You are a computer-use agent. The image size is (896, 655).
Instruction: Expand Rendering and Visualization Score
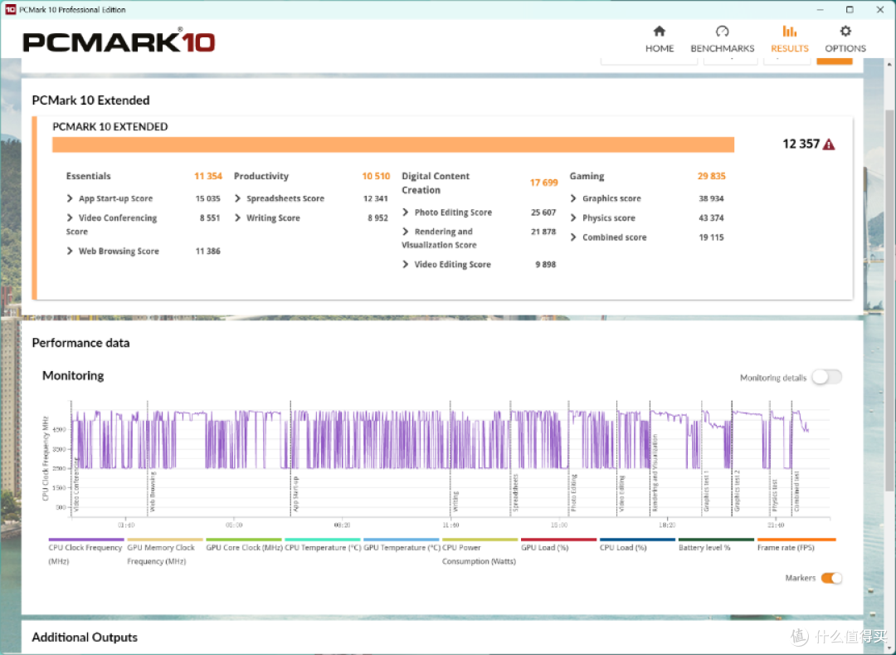[406, 232]
